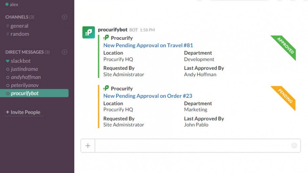
Task: Click the slackbot heart presence icon
Action: point(8,61)
